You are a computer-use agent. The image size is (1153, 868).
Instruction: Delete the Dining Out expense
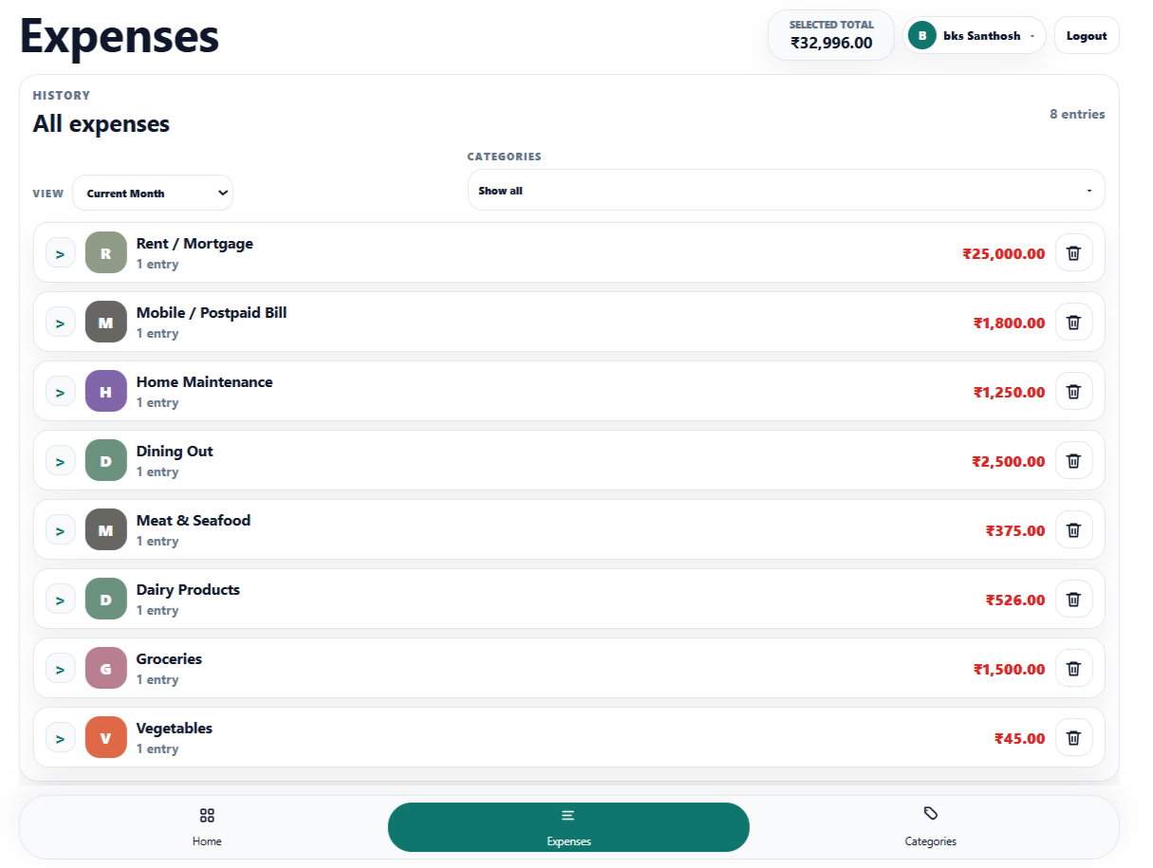tap(1073, 461)
